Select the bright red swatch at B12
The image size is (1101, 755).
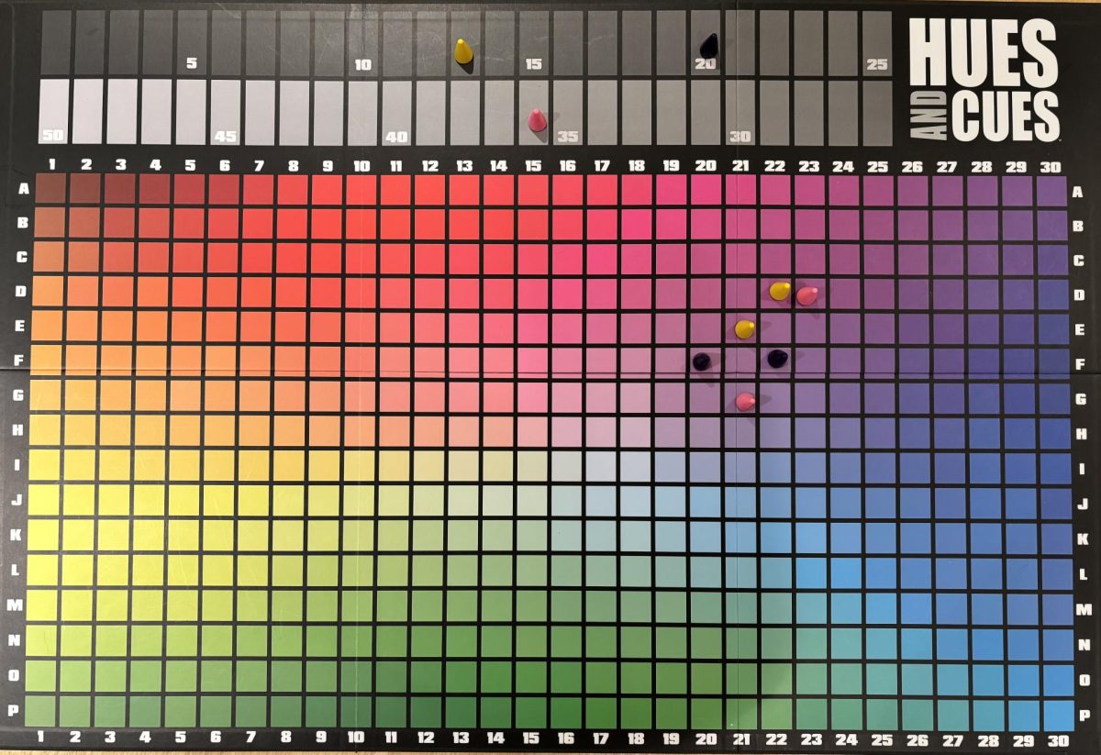tap(430, 222)
